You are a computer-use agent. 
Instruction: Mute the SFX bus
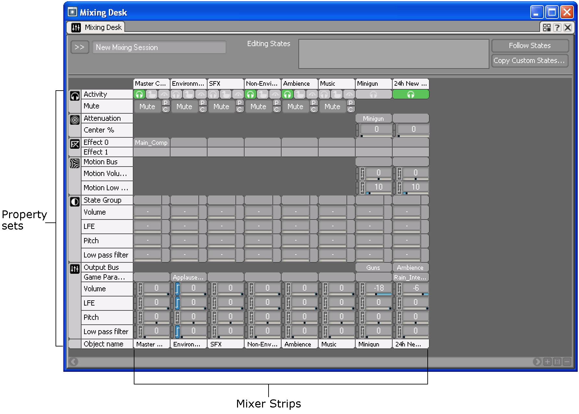221,107
